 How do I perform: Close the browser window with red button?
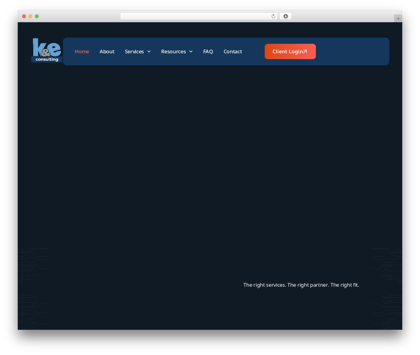click(x=24, y=16)
